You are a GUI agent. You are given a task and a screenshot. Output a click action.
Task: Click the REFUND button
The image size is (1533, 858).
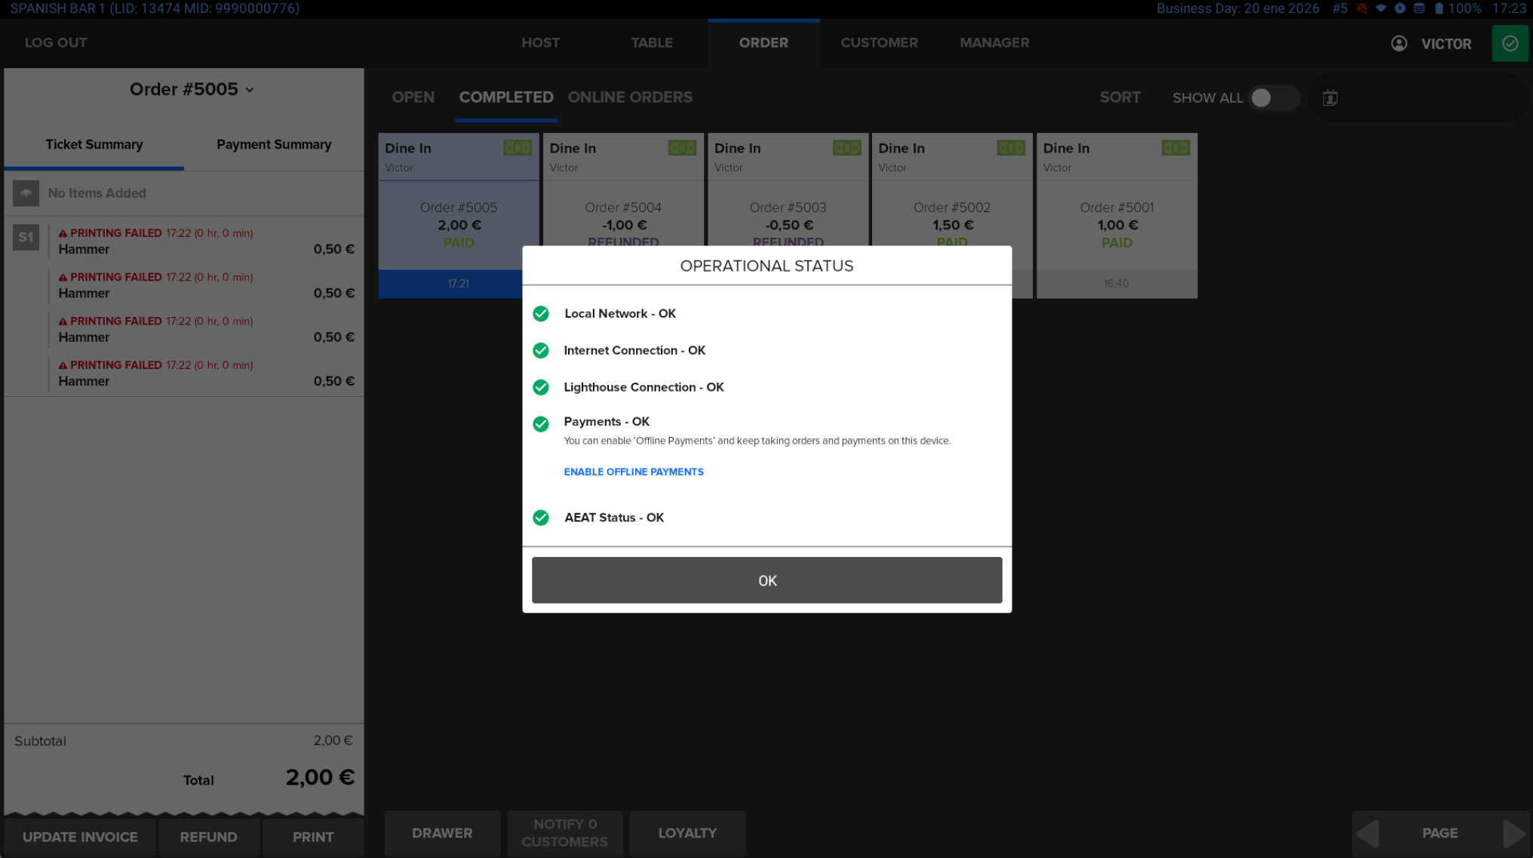tap(208, 836)
